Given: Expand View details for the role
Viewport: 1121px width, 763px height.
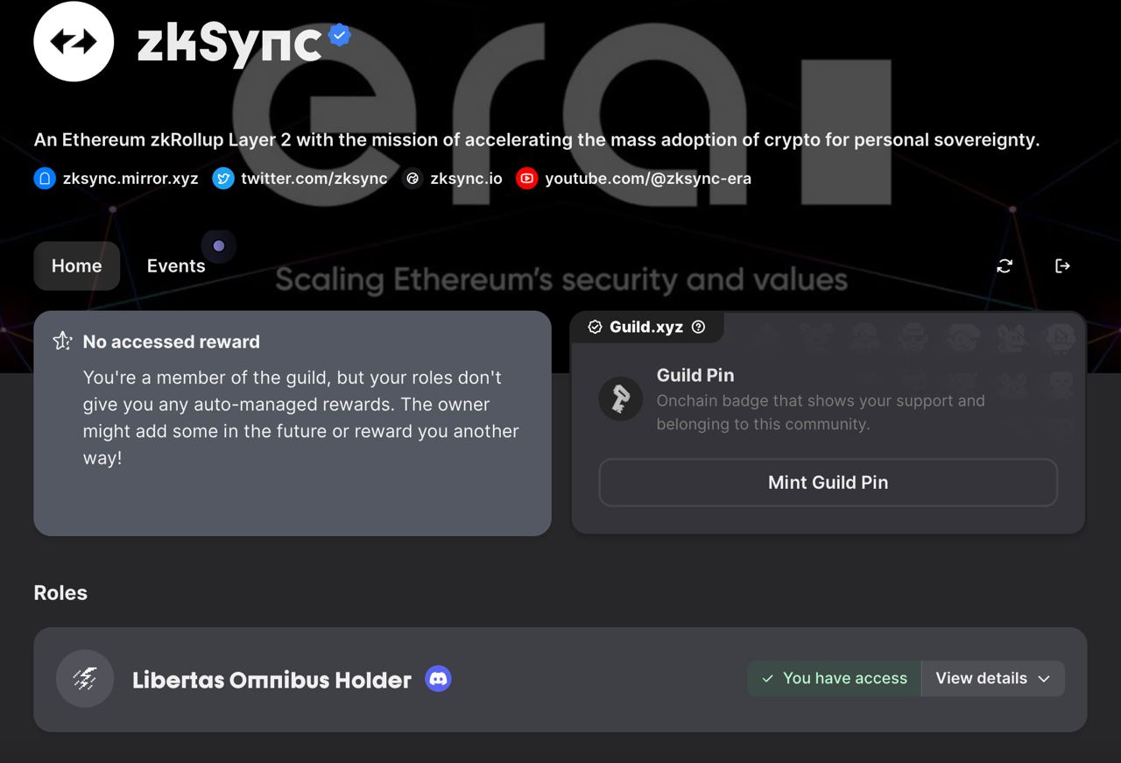Looking at the screenshot, I should (993, 679).
